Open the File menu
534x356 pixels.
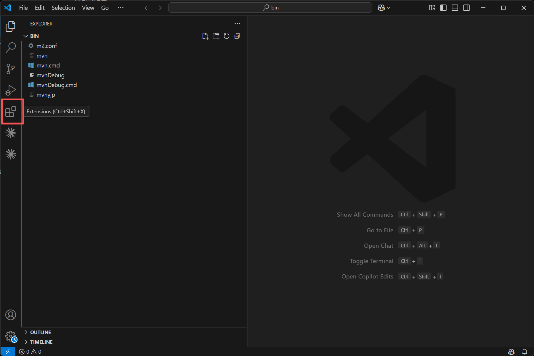pos(23,8)
